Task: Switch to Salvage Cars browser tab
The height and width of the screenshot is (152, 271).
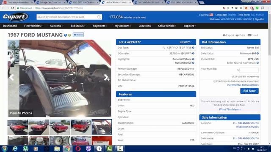Action: [50, 3]
